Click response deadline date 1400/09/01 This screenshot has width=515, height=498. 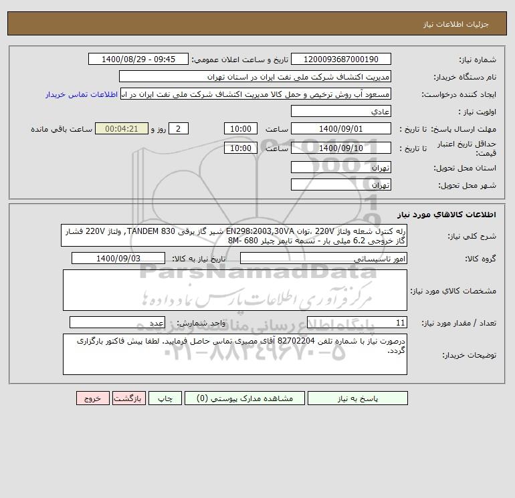click(x=341, y=129)
